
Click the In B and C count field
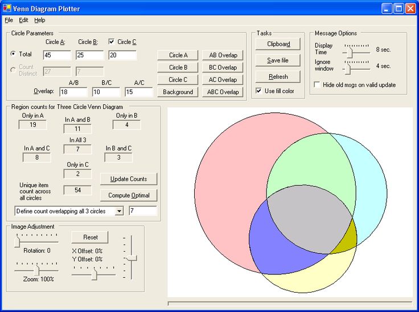118,157
